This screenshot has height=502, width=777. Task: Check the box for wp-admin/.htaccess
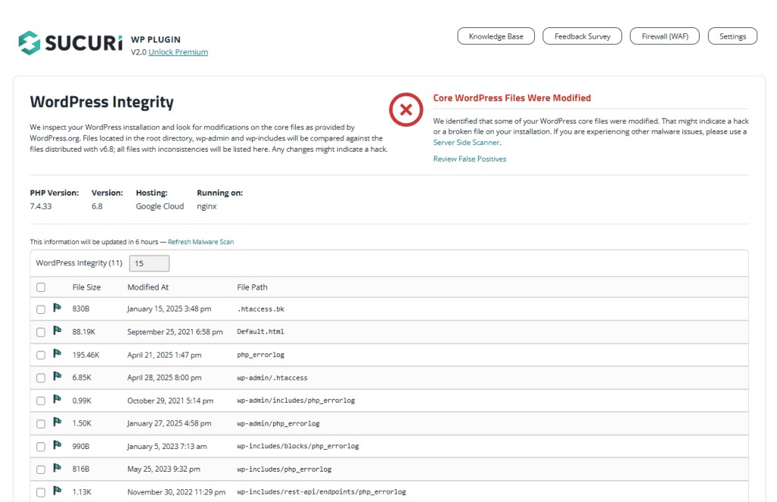click(x=41, y=378)
